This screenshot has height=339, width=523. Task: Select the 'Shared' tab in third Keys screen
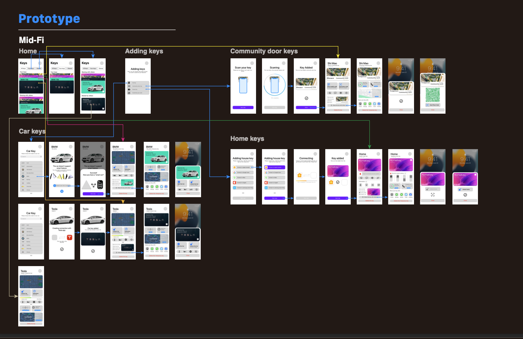click(x=101, y=69)
